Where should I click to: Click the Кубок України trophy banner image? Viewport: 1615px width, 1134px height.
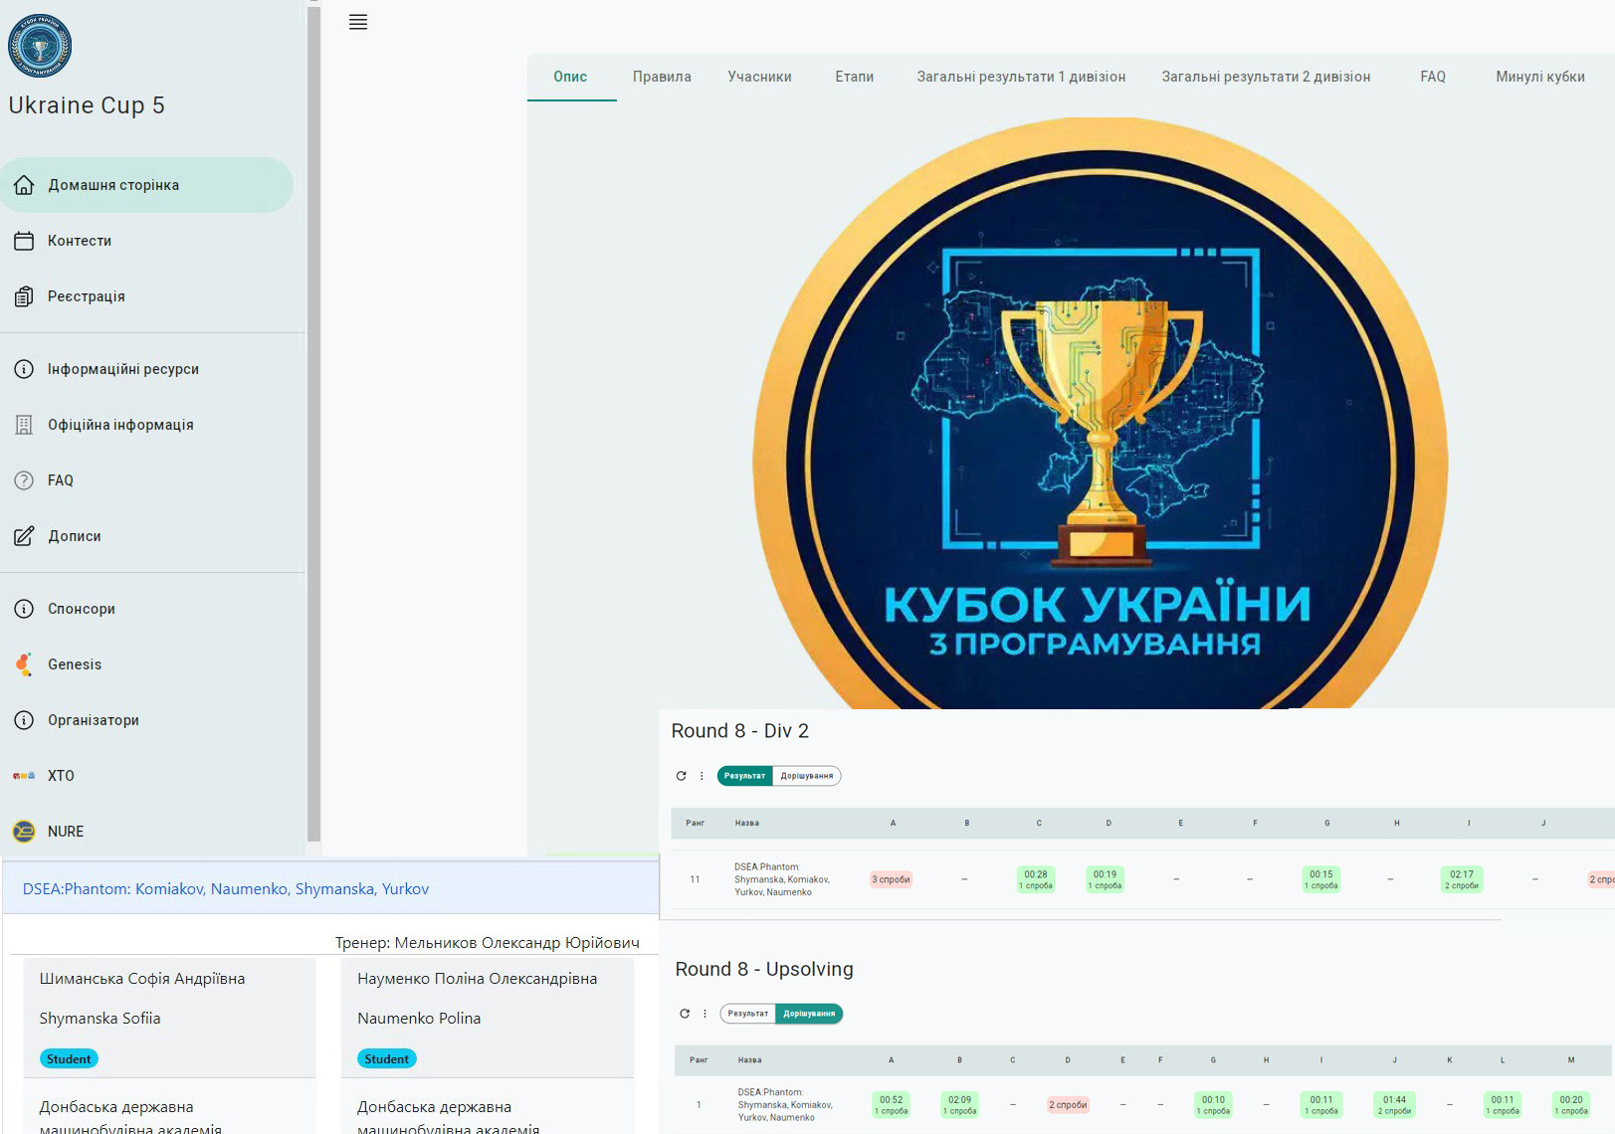1100,413
